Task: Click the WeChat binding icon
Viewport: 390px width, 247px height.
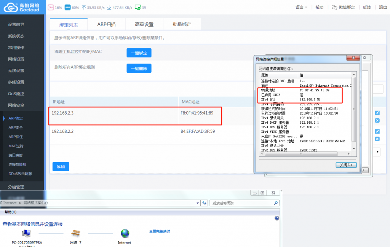Action: tap(334, 7)
